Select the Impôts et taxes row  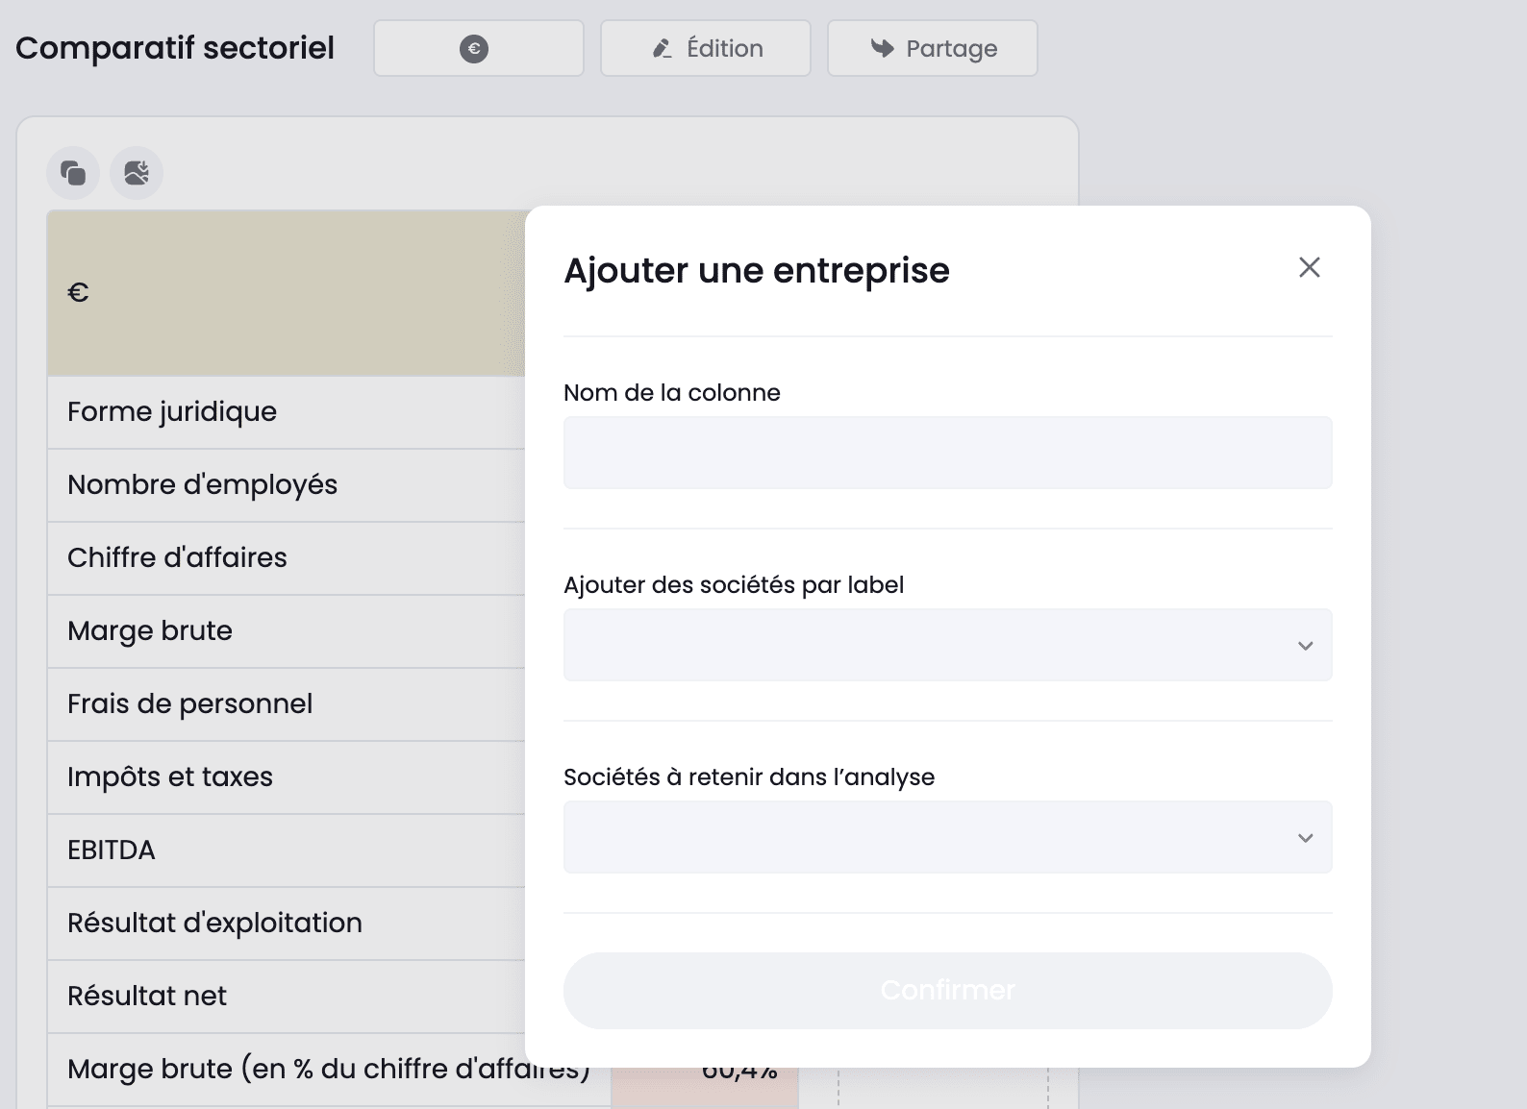coord(287,777)
